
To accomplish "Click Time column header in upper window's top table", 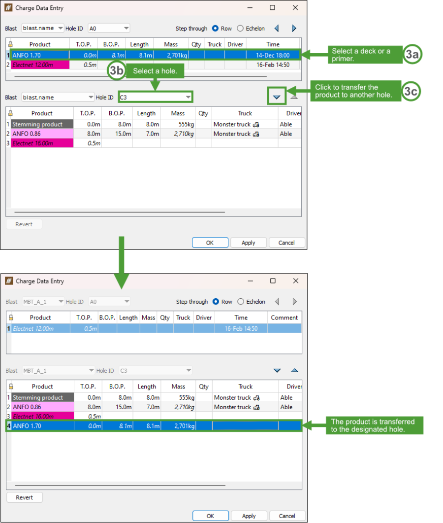I will pyautogui.click(x=273, y=44).
